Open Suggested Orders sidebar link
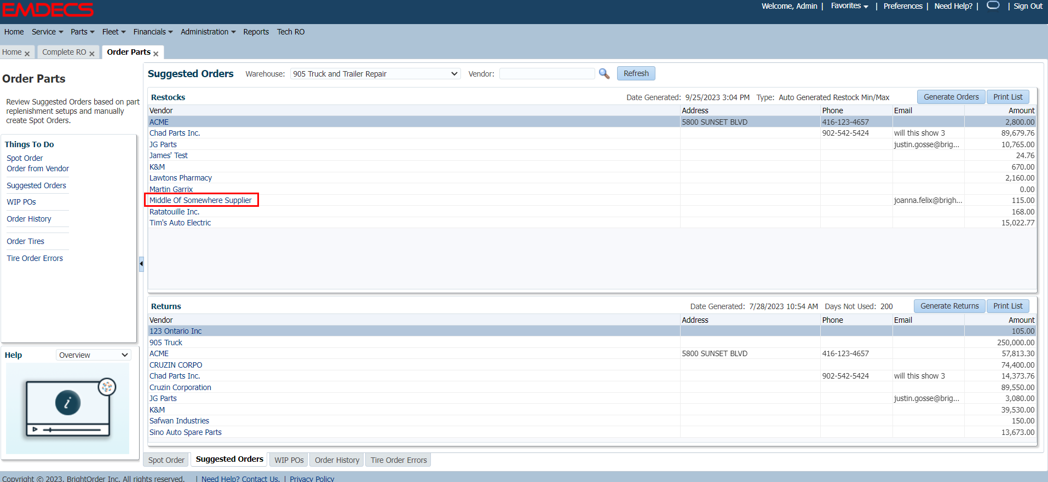Screen dimensions: 1048x482 tap(36, 185)
